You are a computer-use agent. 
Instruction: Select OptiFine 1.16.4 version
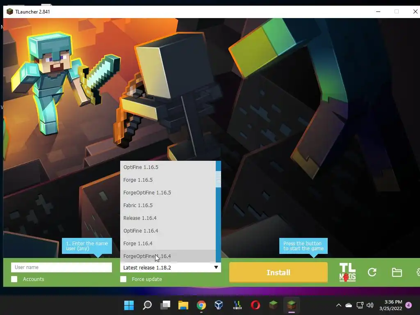168,231
